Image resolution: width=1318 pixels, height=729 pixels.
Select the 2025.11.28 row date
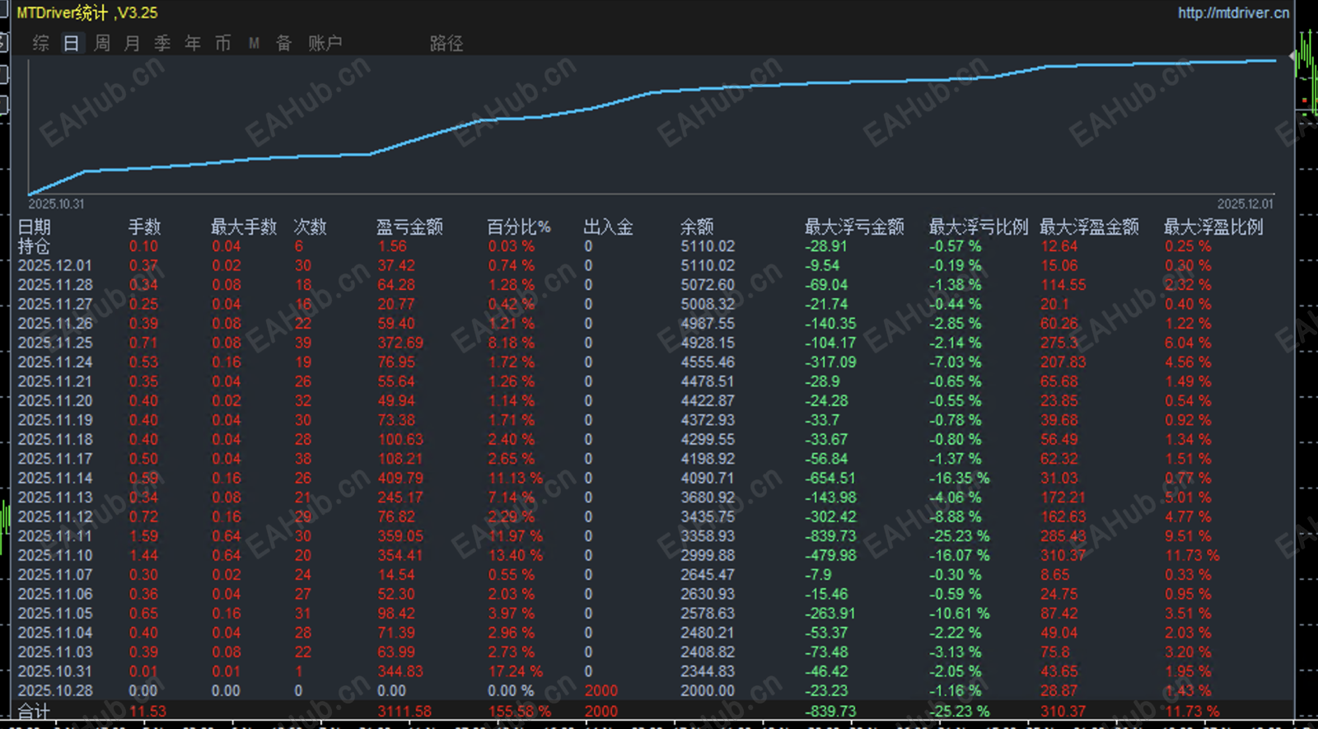tap(55, 285)
